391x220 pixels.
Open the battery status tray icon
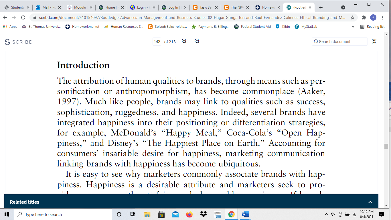pos(347,214)
